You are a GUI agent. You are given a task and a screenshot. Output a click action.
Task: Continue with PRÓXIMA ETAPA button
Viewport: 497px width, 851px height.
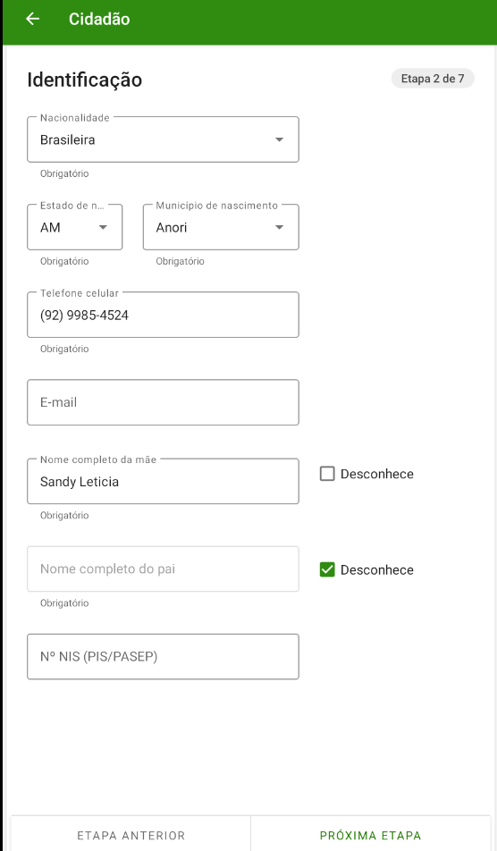pos(371,835)
